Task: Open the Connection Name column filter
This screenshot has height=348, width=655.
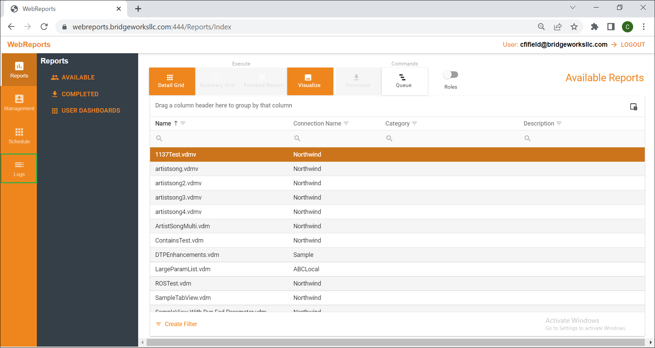Action: coord(346,124)
